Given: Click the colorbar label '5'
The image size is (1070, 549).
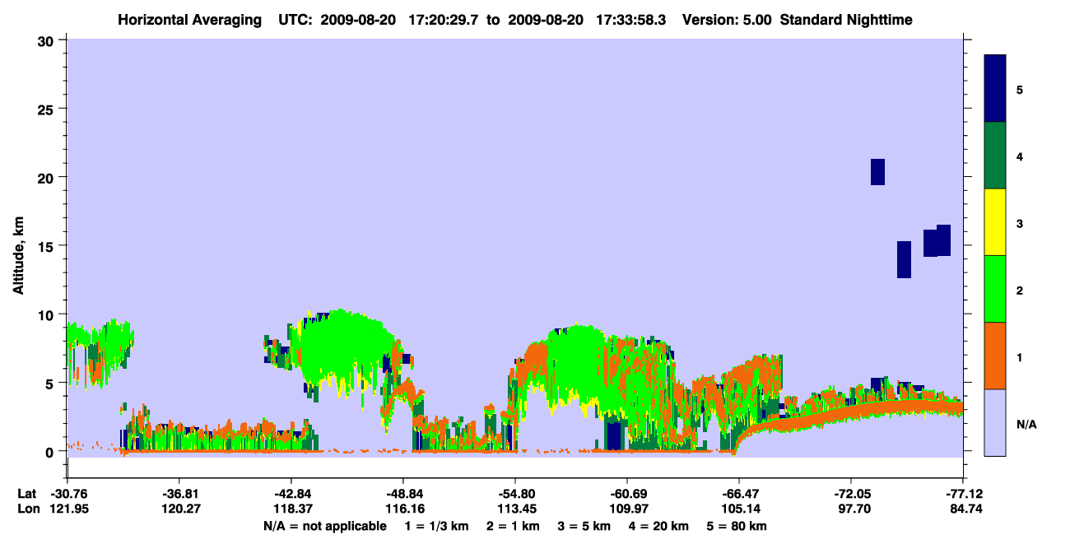Looking at the screenshot, I should pos(1020,89).
